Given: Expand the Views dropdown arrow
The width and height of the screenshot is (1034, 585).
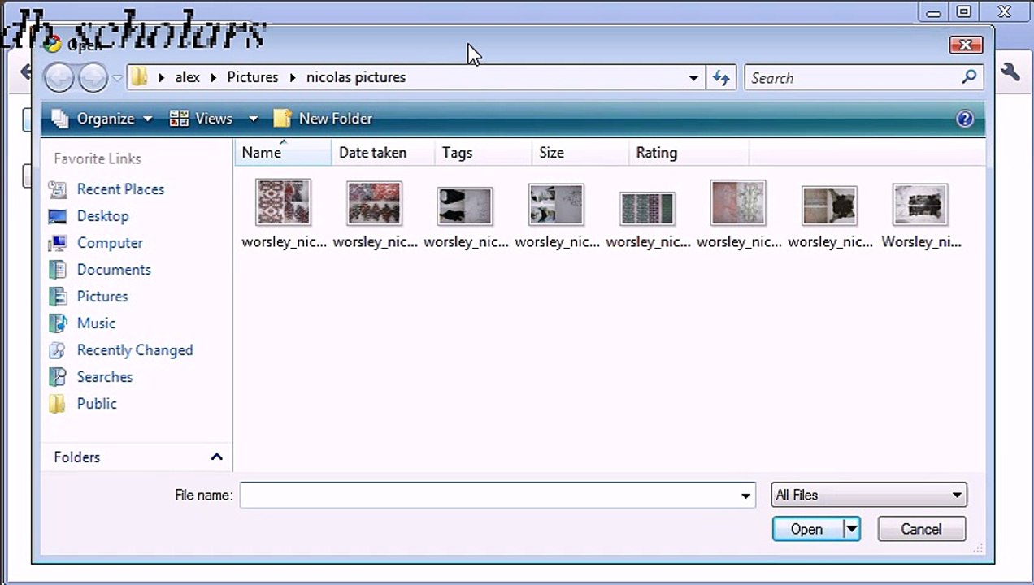Looking at the screenshot, I should (253, 119).
